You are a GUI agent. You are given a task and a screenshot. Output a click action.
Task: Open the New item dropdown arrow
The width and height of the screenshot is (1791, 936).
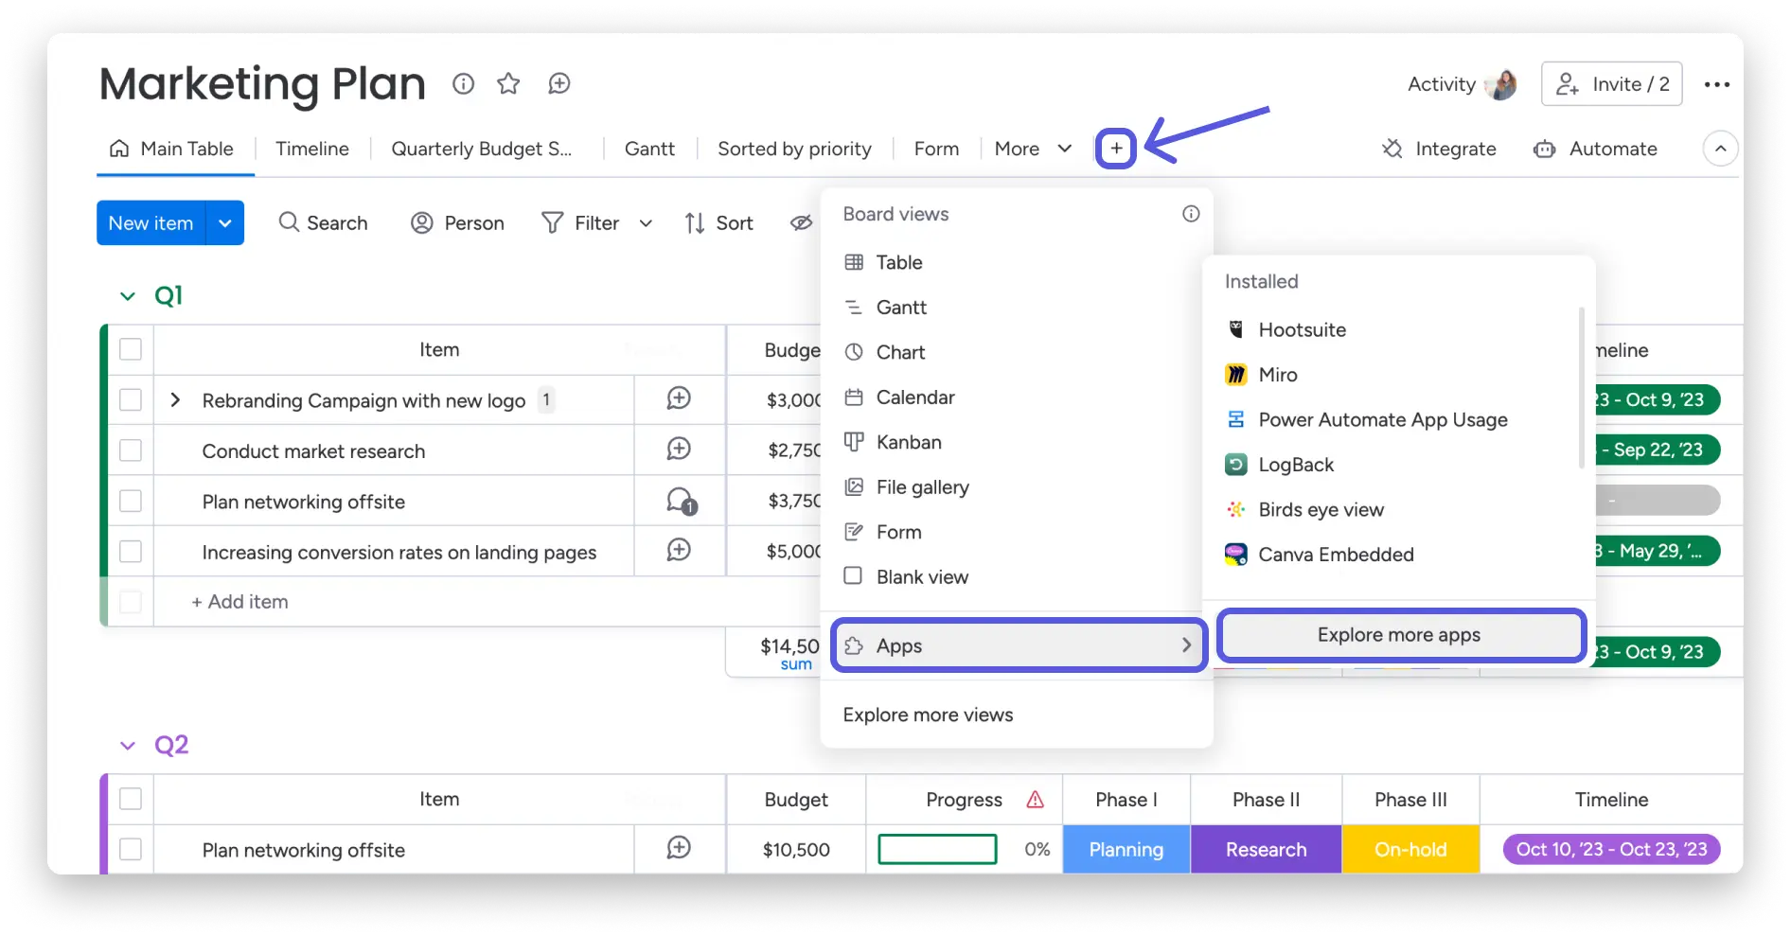click(225, 222)
